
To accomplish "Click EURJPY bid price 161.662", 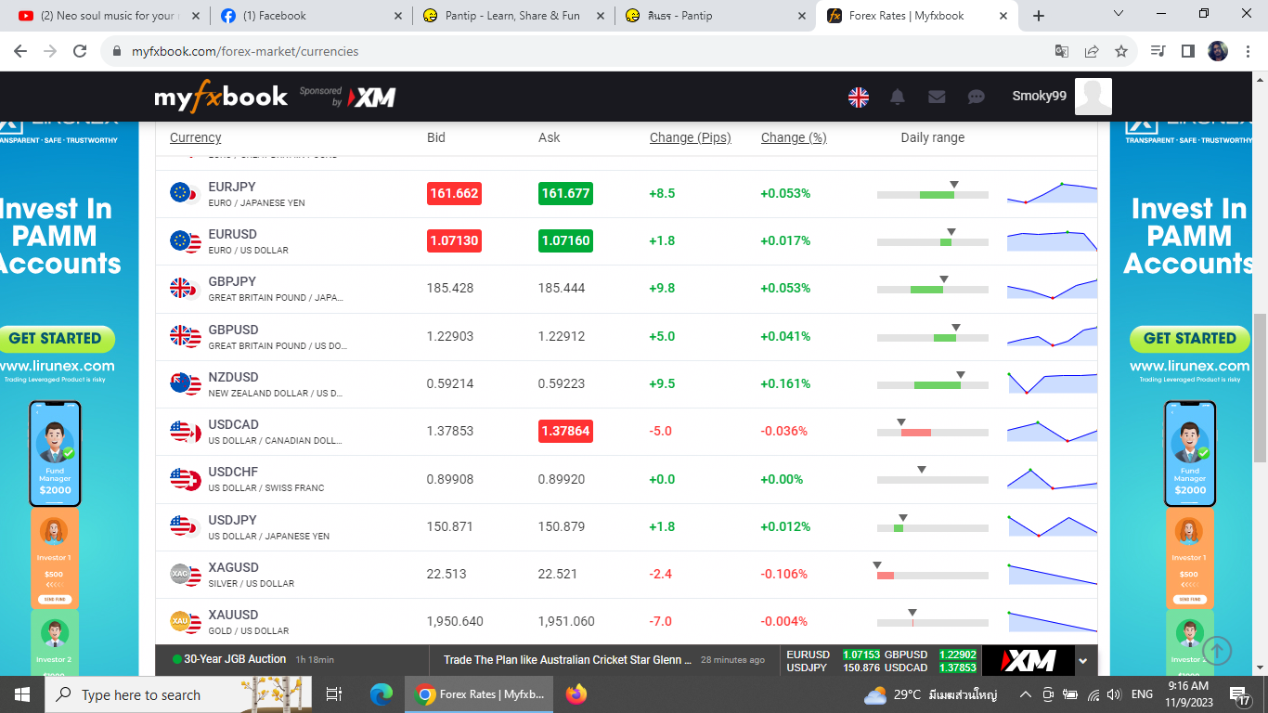I will [x=454, y=193].
